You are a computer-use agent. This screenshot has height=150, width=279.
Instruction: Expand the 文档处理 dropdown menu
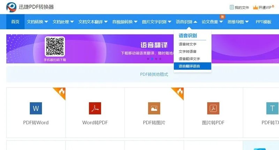[63, 22]
